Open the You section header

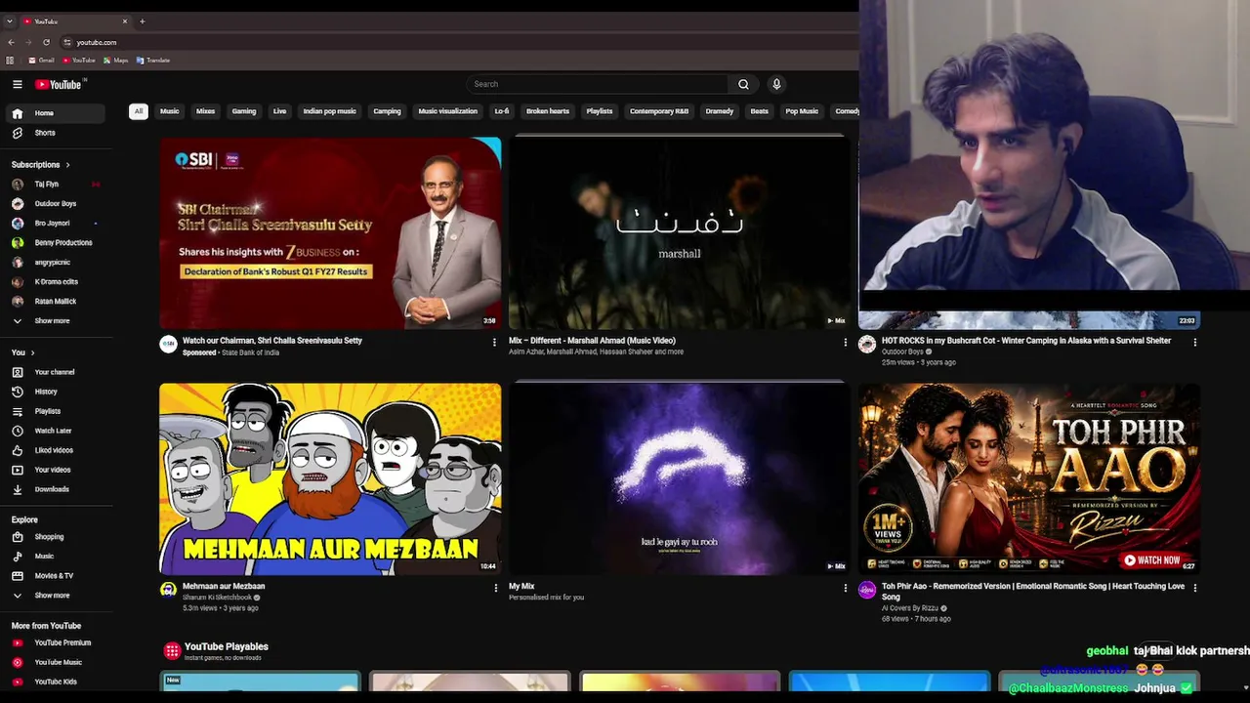[22, 352]
